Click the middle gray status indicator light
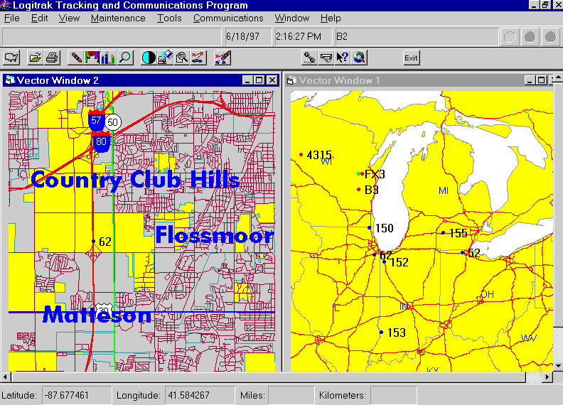This screenshot has width=563, height=405. [530, 37]
